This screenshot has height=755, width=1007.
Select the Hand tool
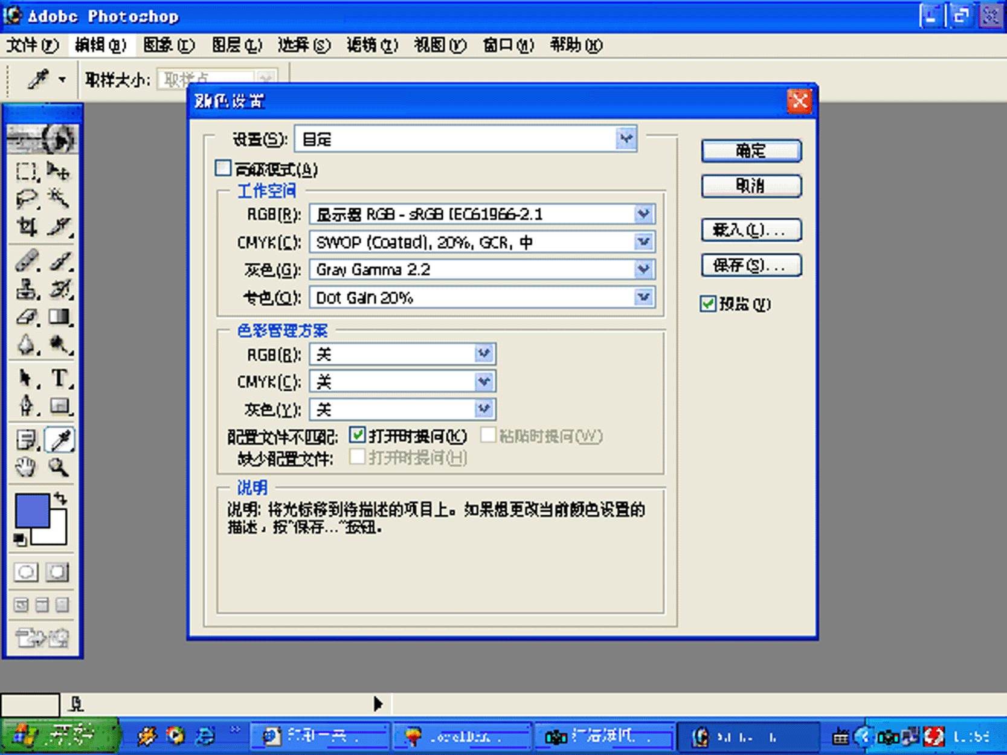point(26,467)
